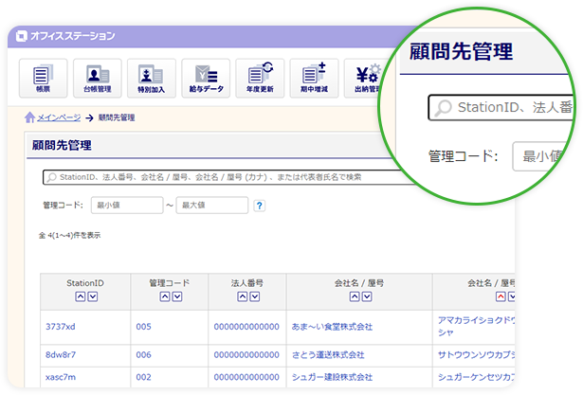The width and height of the screenshot is (583, 395).
Task: Select the 特別加入 toolbar icon
Action: [x=152, y=78]
